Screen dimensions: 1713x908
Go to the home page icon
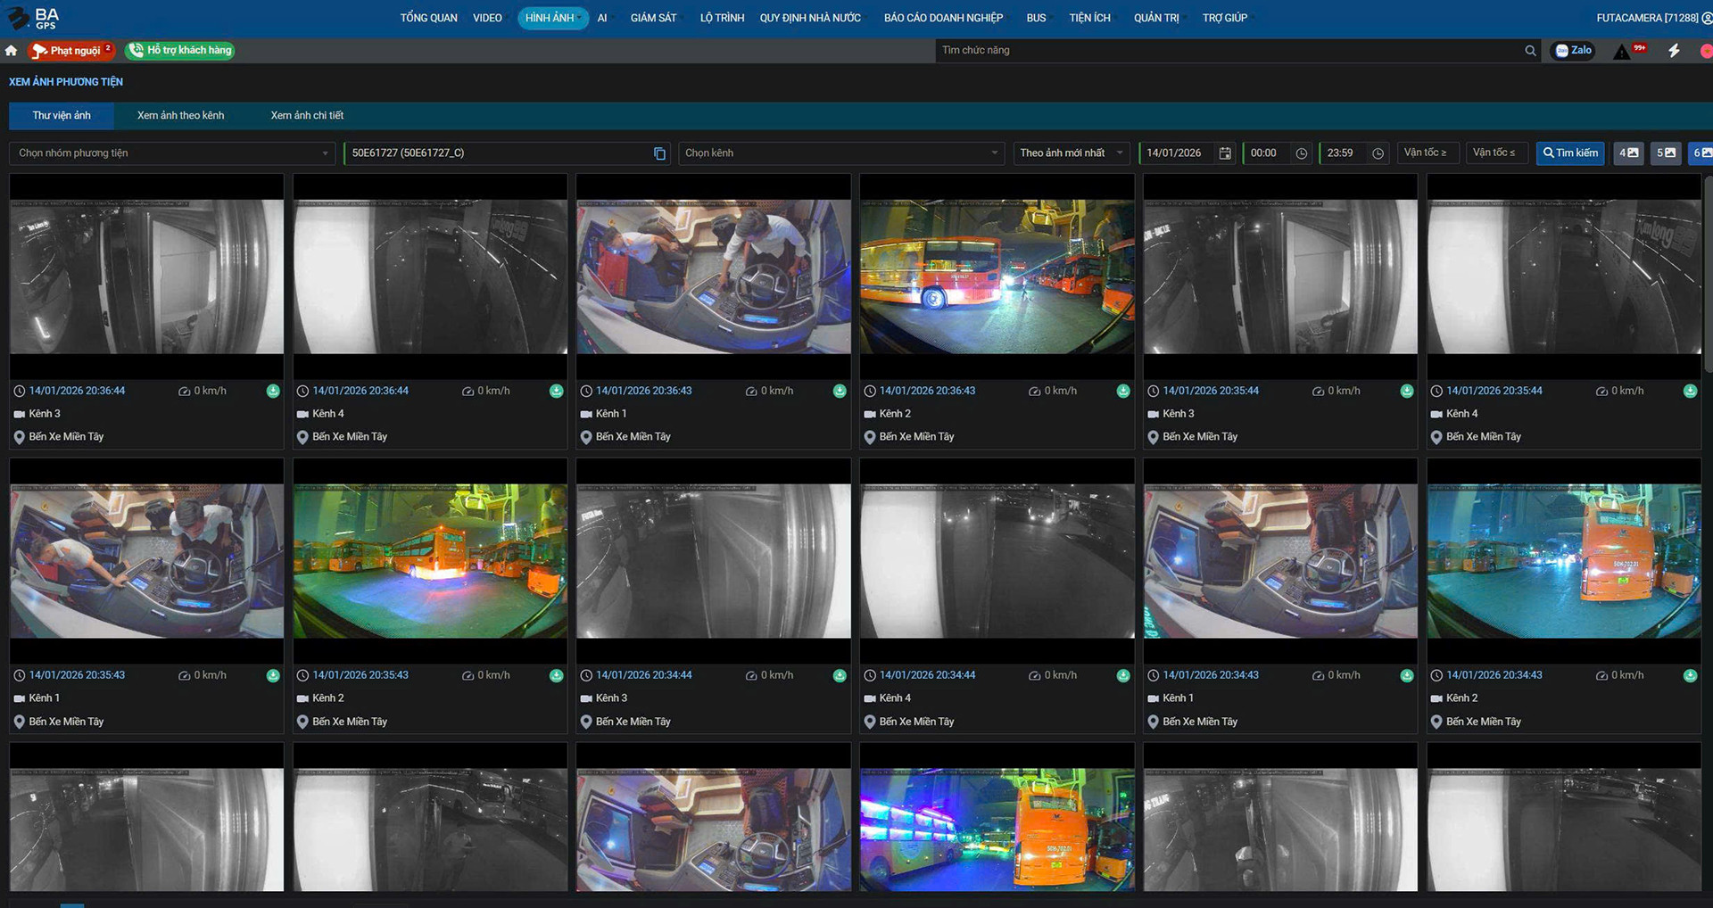click(x=12, y=51)
